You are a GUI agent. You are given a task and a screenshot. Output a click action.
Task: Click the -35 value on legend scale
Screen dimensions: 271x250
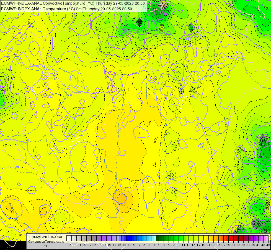coord(69,245)
